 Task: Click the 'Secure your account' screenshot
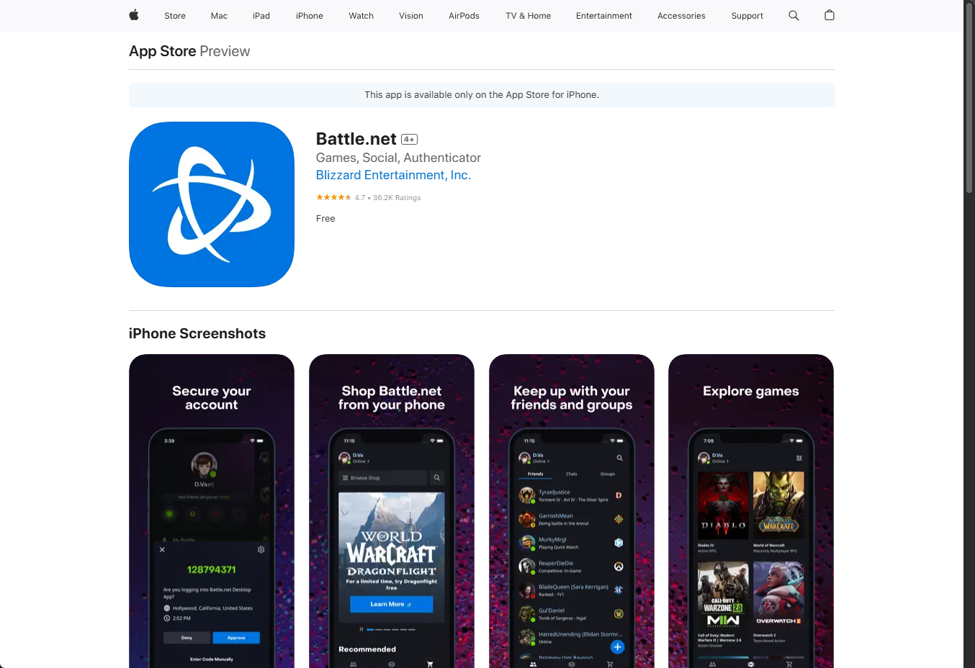[x=212, y=511]
